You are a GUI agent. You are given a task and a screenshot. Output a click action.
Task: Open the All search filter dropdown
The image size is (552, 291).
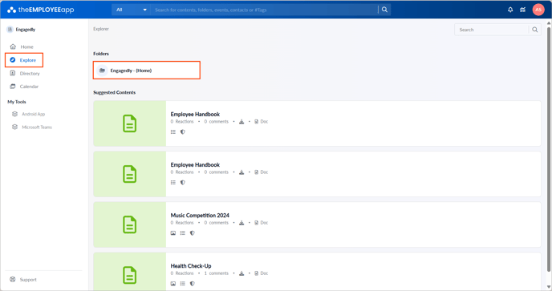(x=132, y=10)
